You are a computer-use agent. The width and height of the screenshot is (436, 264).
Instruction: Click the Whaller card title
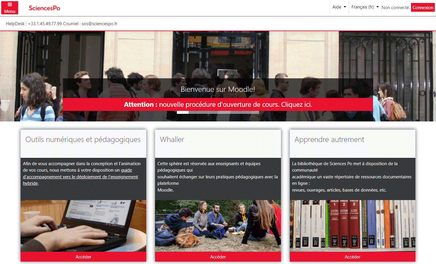tap(172, 139)
